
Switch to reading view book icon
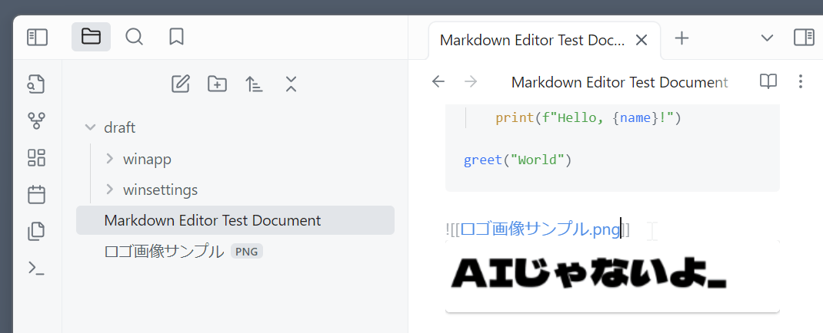coord(768,81)
